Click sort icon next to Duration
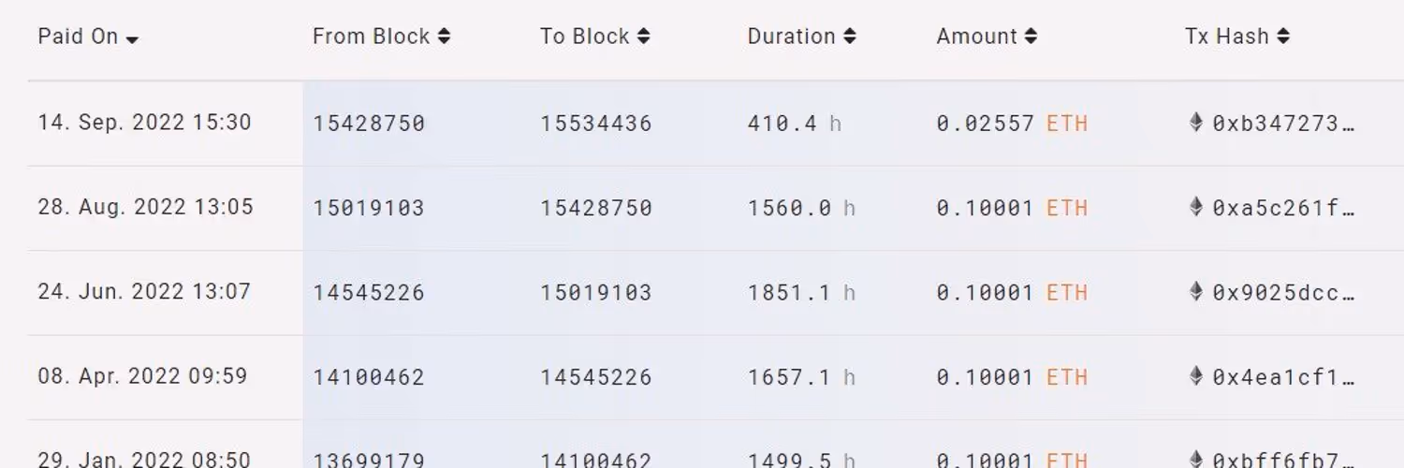 tap(850, 37)
